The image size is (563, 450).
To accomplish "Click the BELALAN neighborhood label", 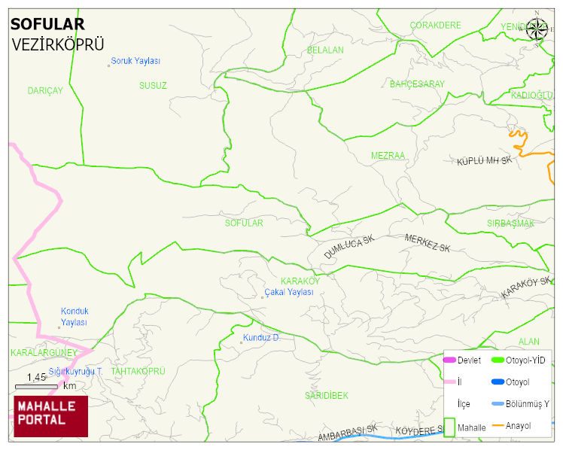I will pos(325,50).
